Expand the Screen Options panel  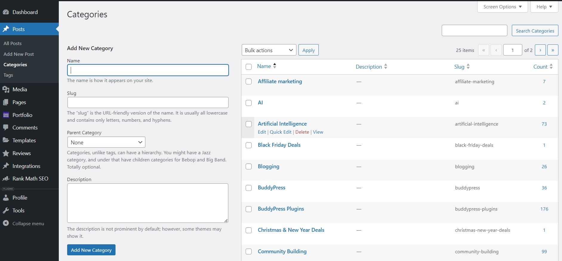tap(502, 7)
